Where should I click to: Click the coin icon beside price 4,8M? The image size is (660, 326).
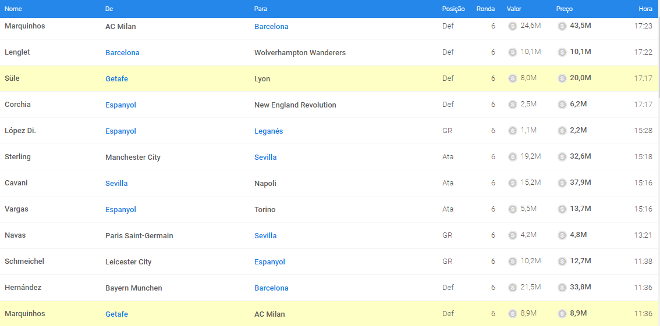562,235
